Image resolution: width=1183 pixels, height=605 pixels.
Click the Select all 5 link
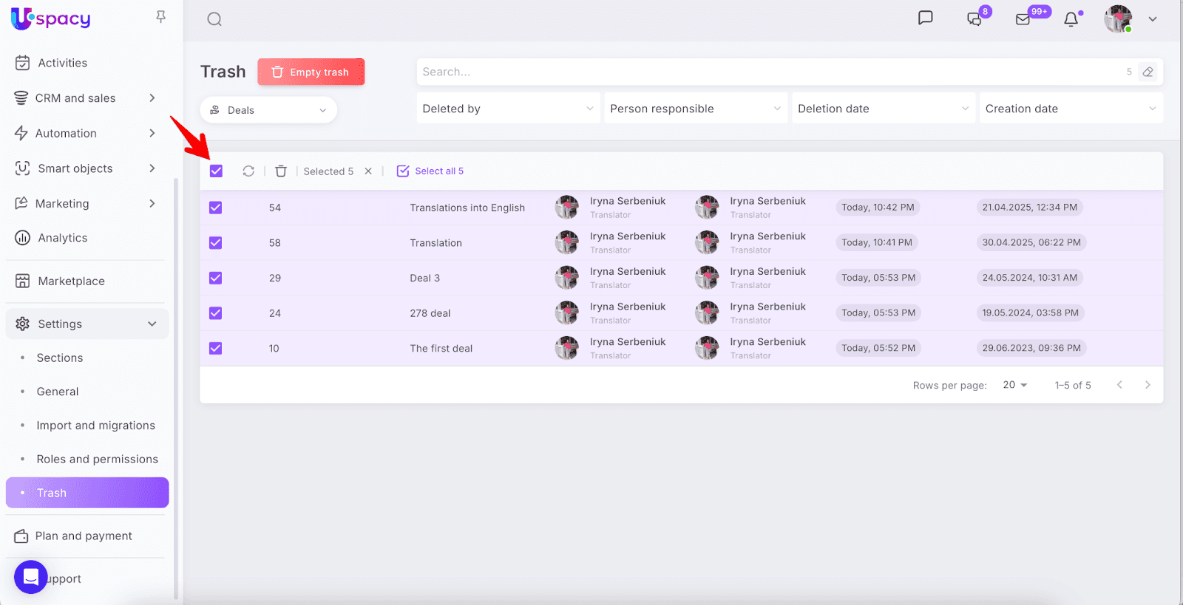pyautogui.click(x=431, y=171)
